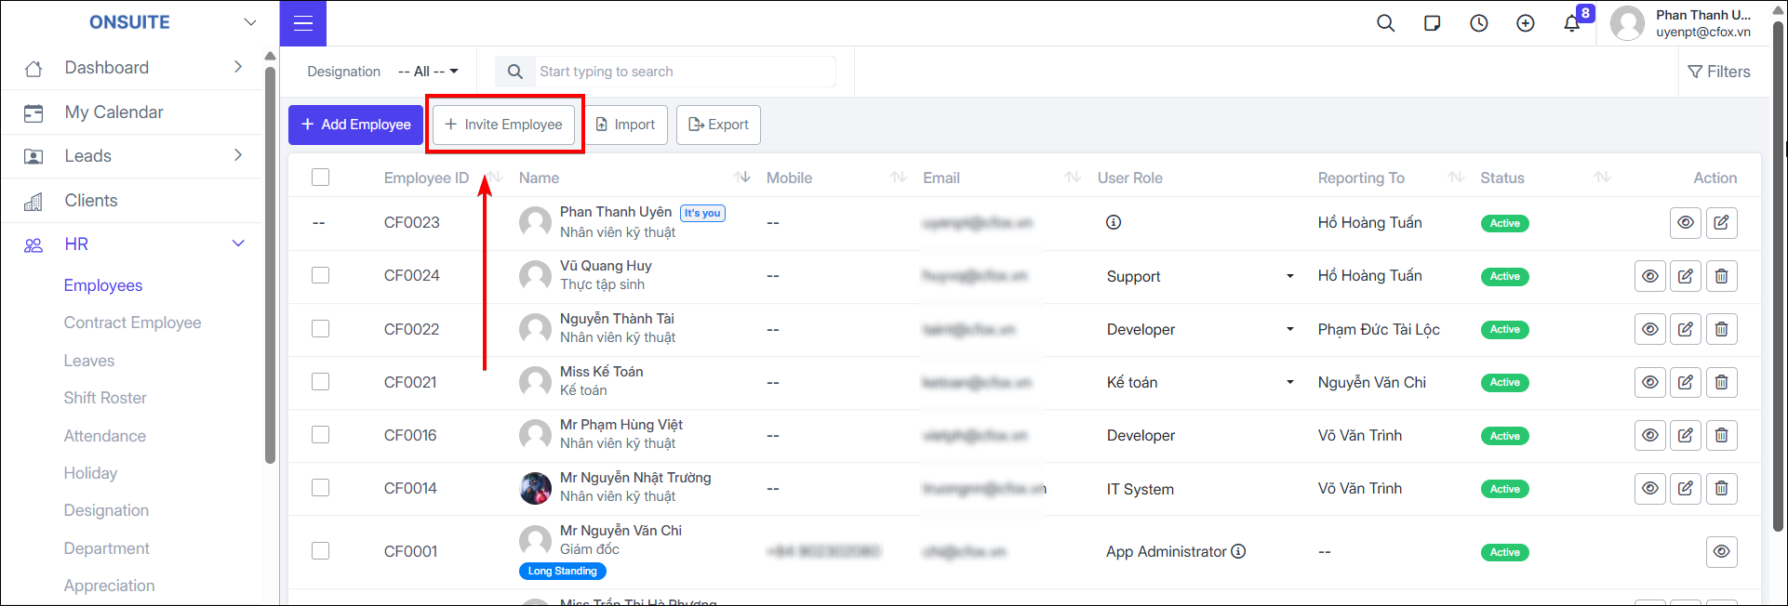1788x606 pixels.
Task: View details of employee CF0024
Action: [x=1650, y=276]
